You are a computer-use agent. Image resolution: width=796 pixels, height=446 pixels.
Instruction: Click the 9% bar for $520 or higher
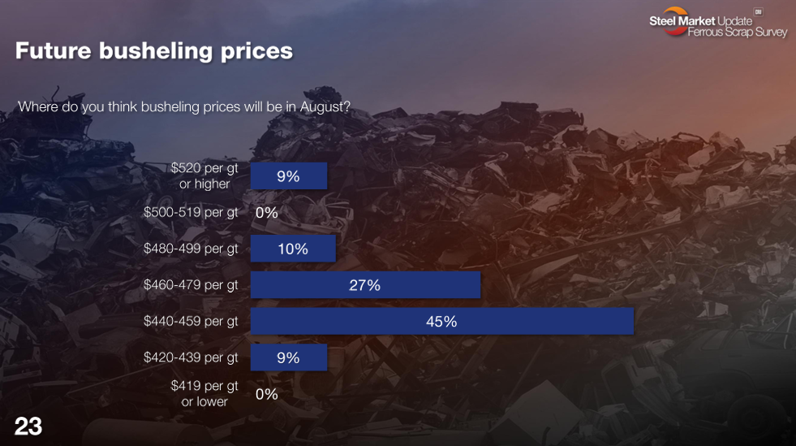coord(288,176)
